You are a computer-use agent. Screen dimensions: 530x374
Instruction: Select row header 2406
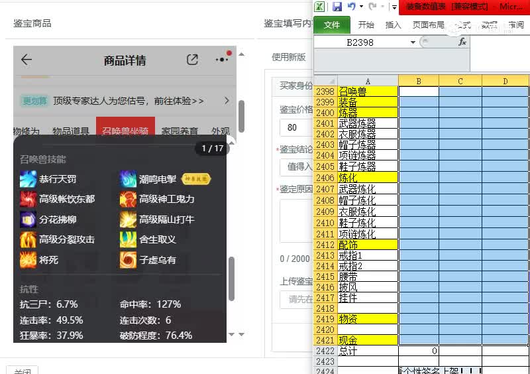[326, 177]
